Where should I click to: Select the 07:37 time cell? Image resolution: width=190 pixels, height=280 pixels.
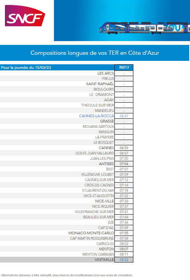click(x=124, y=207)
